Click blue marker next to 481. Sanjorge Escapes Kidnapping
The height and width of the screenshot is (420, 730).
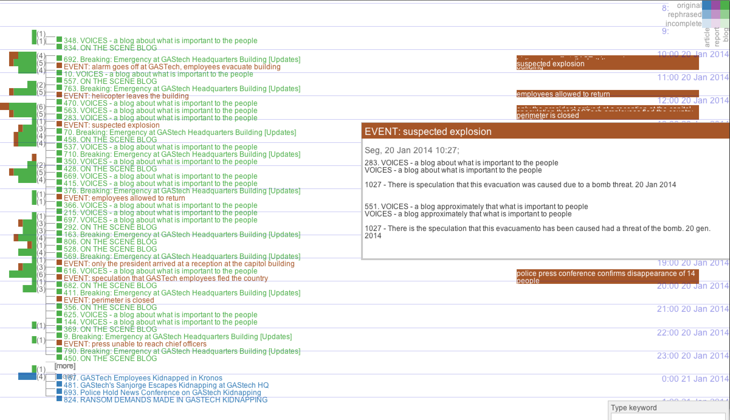(59, 384)
